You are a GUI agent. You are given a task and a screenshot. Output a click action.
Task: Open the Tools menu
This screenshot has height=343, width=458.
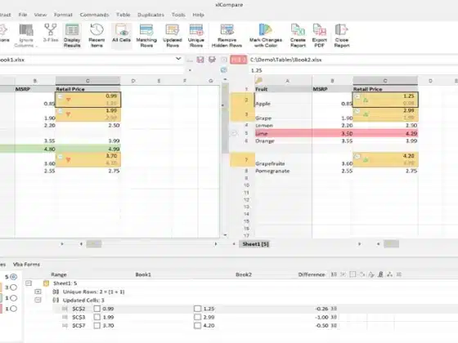coord(178,15)
